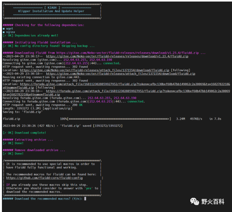Open the fluidd-config GitHub link
The height and width of the screenshot is (212, 232).
pos(44,178)
